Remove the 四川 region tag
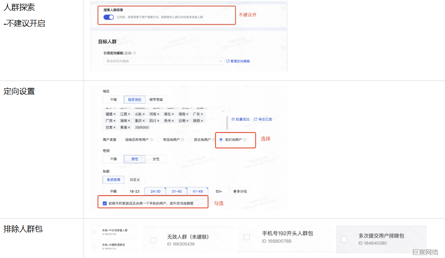The width and height of the screenshot is (445, 258). click(158, 121)
